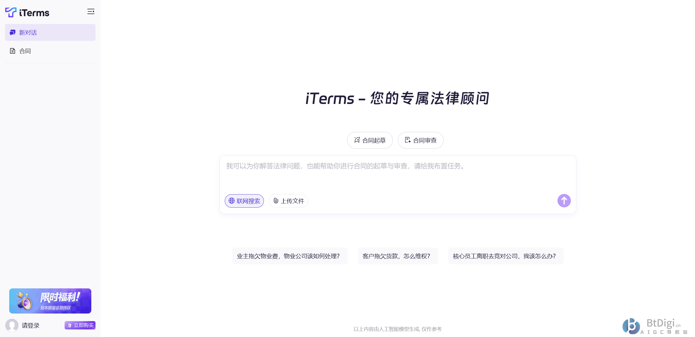
Task: Click the 立即购买 purchase button
Action: tap(80, 325)
